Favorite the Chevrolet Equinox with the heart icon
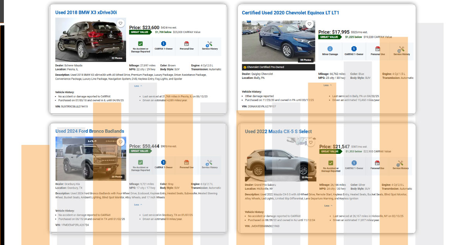 pos(309,24)
